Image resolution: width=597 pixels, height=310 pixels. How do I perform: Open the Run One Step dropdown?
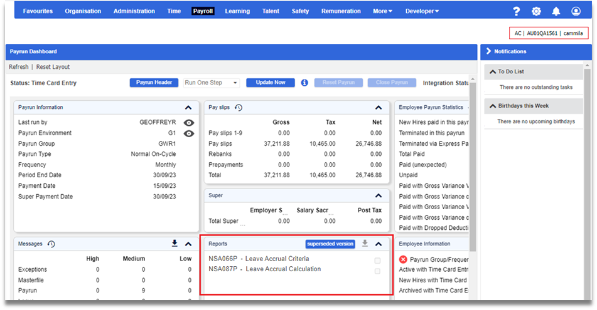211,83
